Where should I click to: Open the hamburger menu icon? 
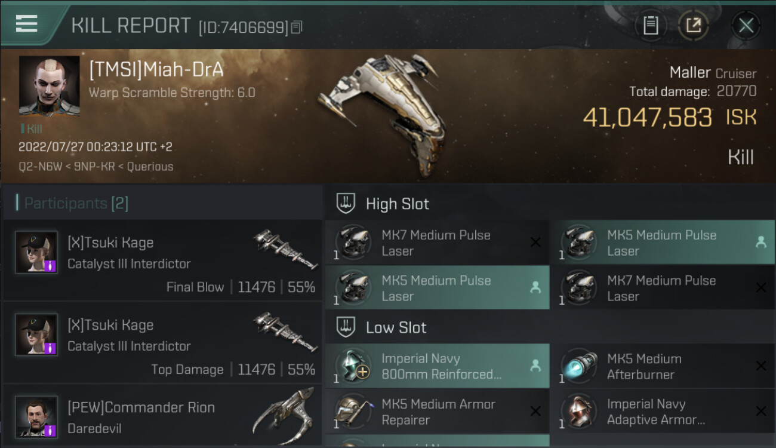[x=26, y=24]
